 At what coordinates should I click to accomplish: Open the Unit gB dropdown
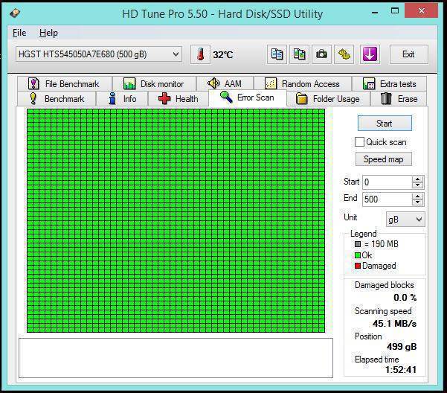tap(405, 220)
